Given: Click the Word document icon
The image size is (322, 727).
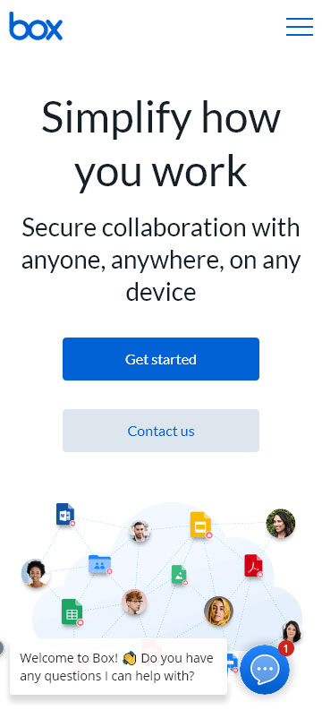Looking at the screenshot, I should tap(65, 514).
